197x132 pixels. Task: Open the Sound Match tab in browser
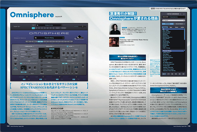click(x=179, y=24)
